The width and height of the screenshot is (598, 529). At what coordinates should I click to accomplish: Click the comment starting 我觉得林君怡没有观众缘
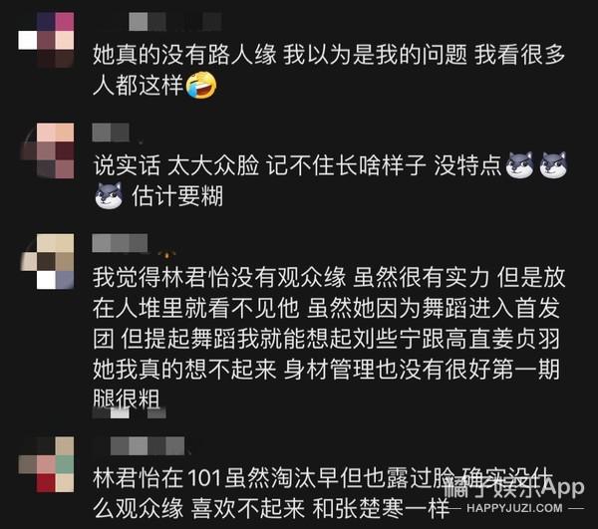click(329, 338)
